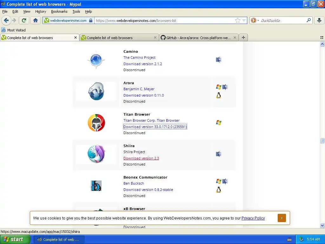The image size is (325, 244).
Task: Click the padlock site security icon
Action: click(x=90, y=20)
